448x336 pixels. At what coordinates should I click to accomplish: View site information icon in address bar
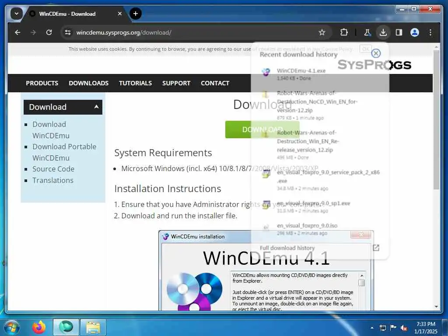tap(68, 32)
